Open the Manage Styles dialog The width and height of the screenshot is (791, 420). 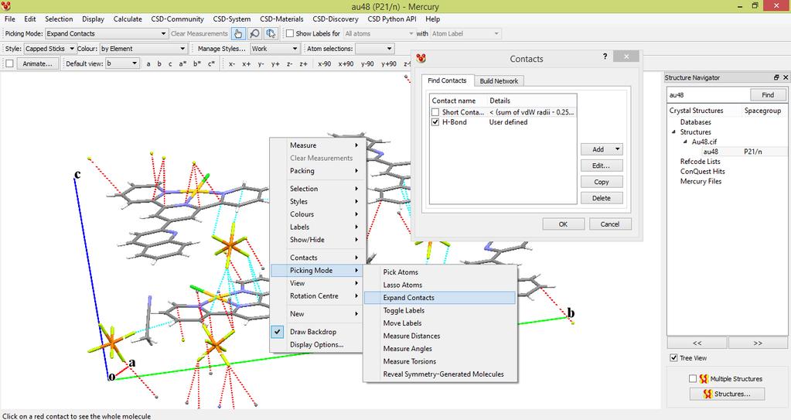(221, 49)
